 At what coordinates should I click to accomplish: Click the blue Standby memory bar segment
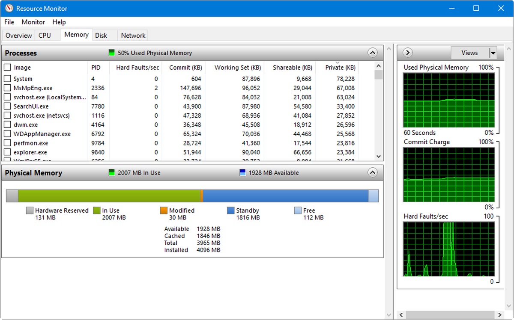(285, 196)
